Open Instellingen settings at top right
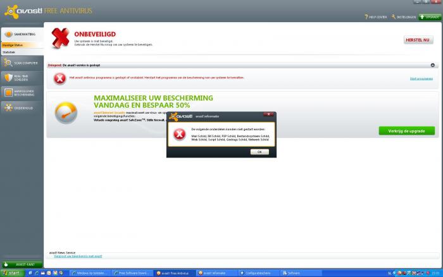 [x=404, y=17]
